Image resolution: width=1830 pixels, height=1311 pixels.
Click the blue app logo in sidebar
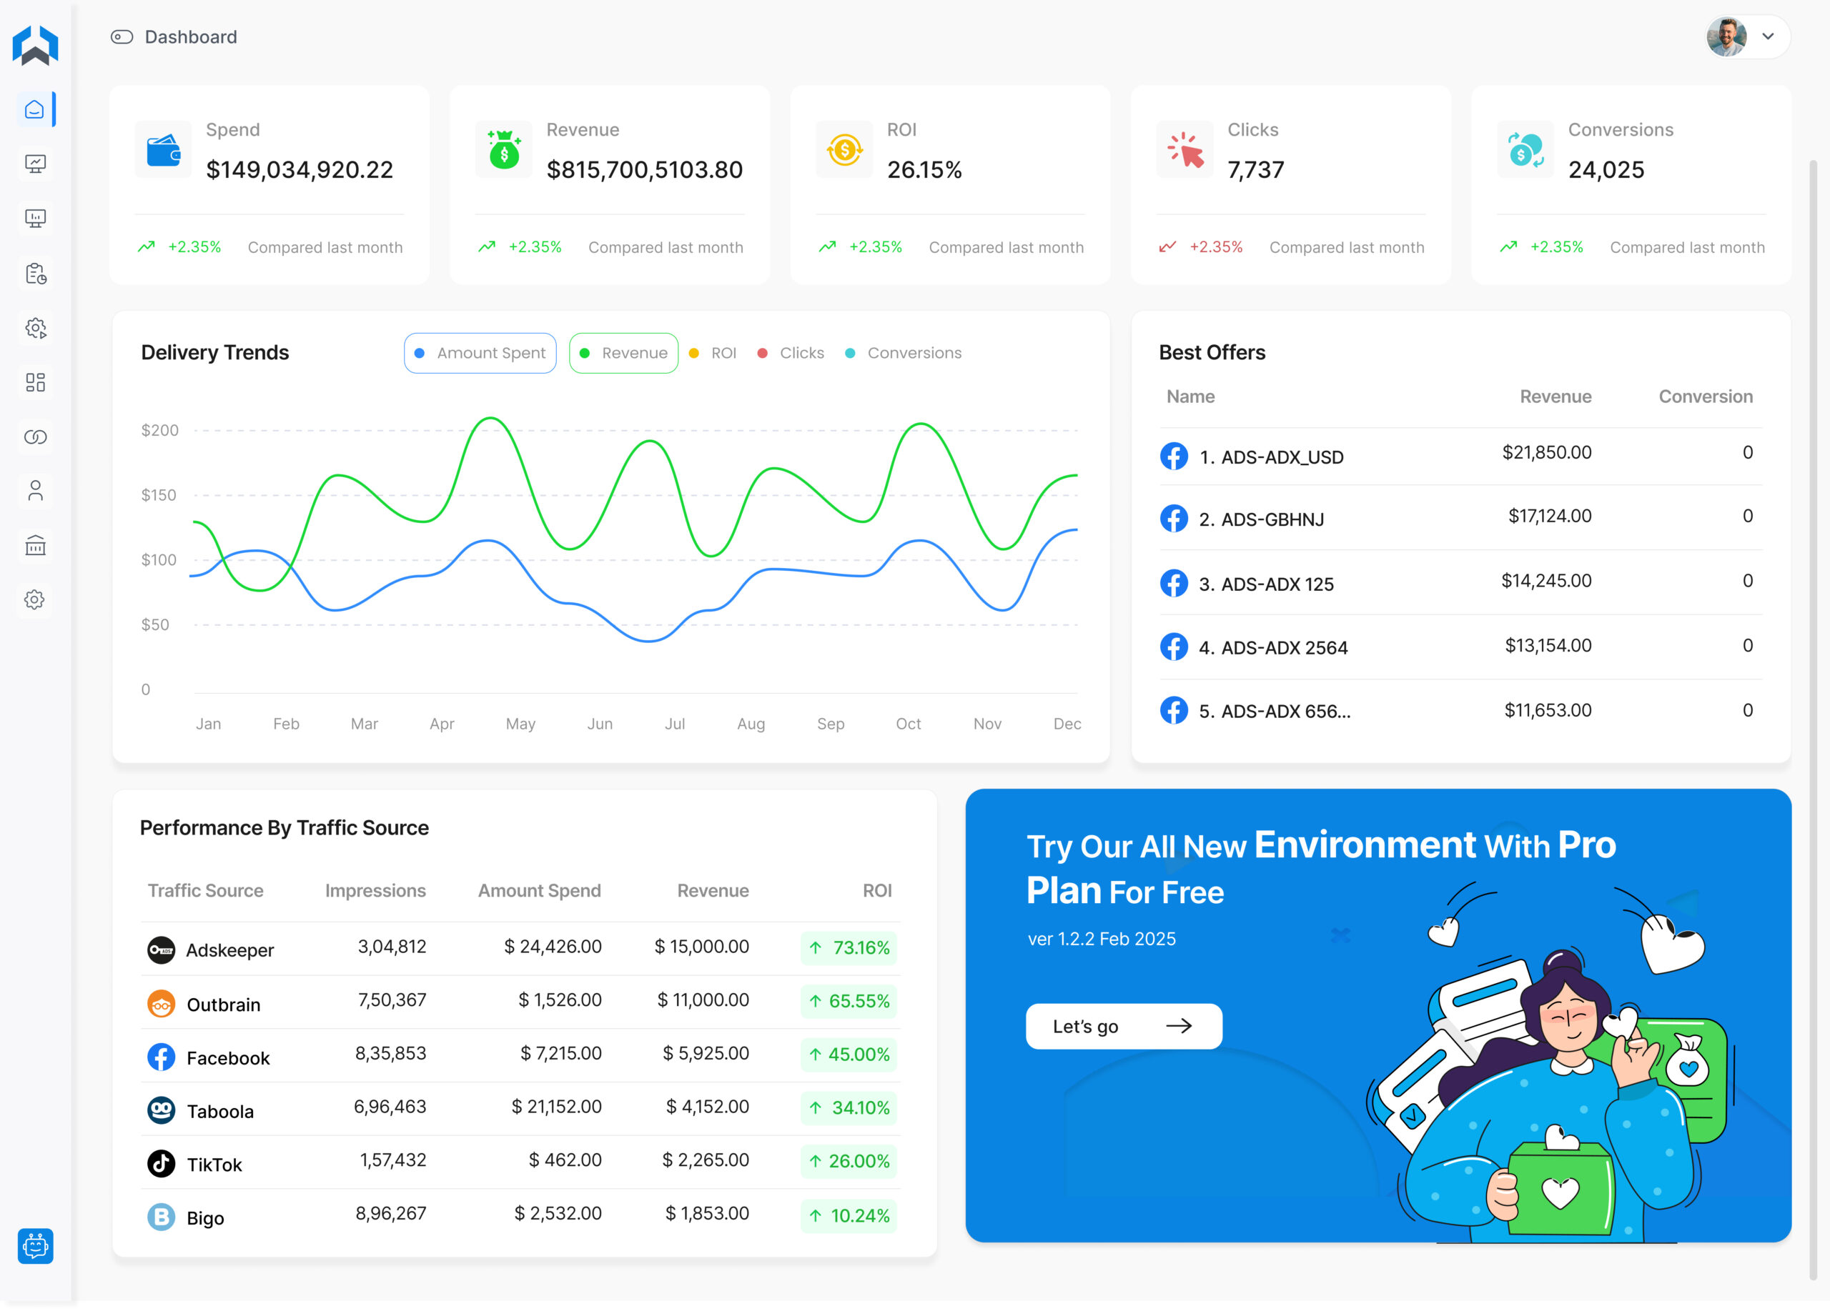click(36, 45)
